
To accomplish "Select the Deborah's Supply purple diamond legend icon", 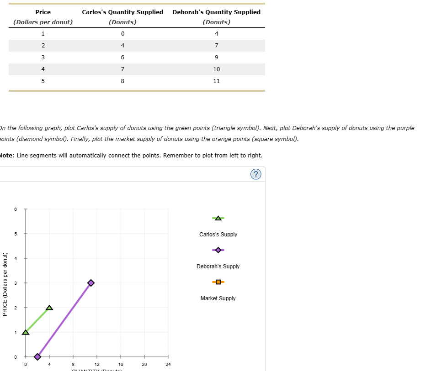I will 218,250.
